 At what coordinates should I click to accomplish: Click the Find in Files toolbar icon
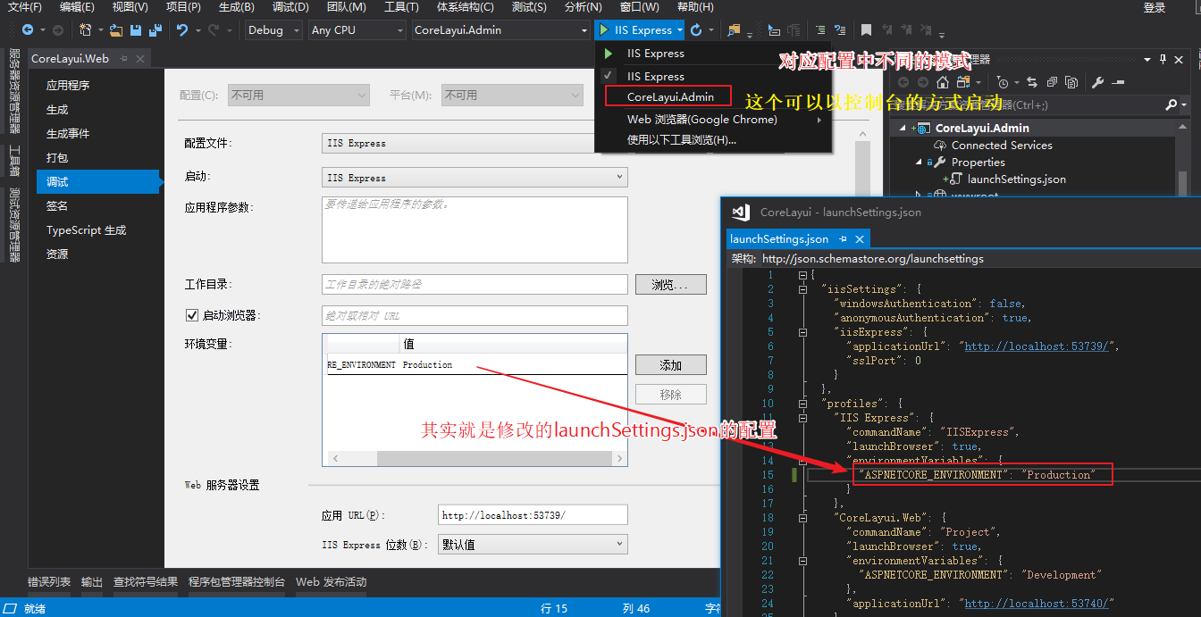coord(735,30)
